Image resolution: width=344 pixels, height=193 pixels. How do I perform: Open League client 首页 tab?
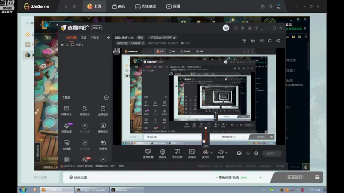coord(48,37)
